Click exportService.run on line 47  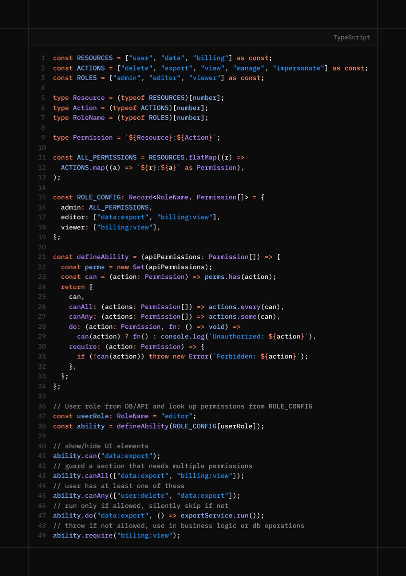(215, 516)
